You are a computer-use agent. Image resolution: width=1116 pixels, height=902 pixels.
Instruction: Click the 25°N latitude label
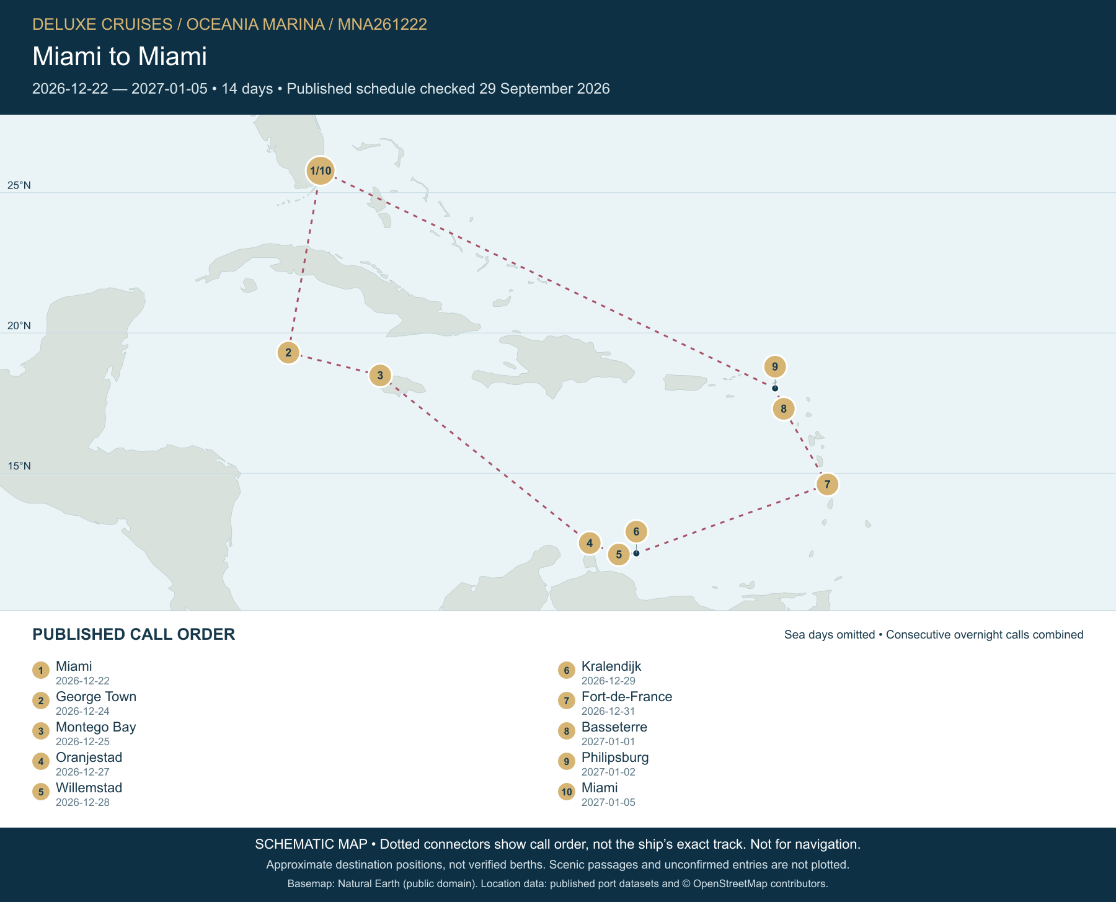point(19,185)
